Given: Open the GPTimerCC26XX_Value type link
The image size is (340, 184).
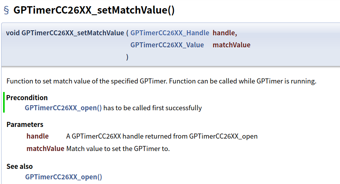Looking at the screenshot, I should click(167, 45).
